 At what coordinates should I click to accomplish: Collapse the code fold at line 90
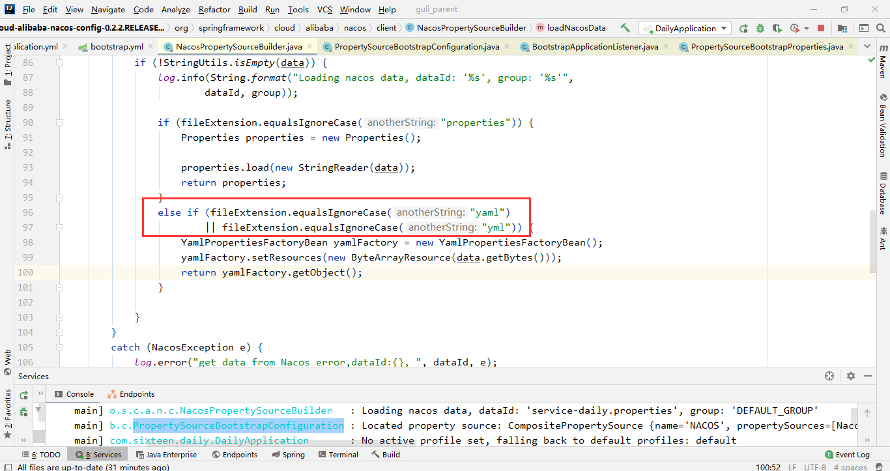[60, 122]
